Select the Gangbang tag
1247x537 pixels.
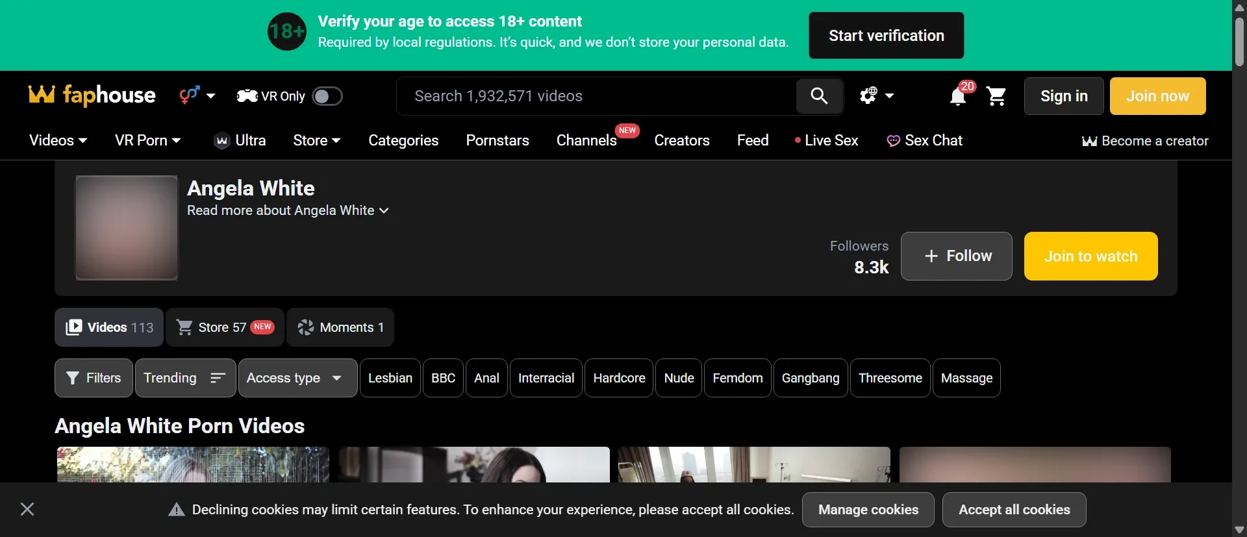pos(811,378)
